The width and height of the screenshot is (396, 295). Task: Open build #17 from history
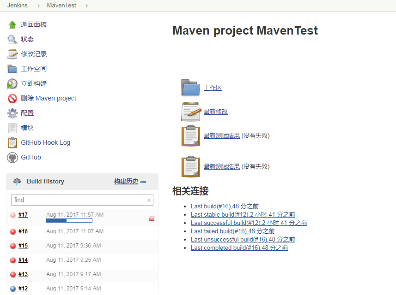point(23,215)
